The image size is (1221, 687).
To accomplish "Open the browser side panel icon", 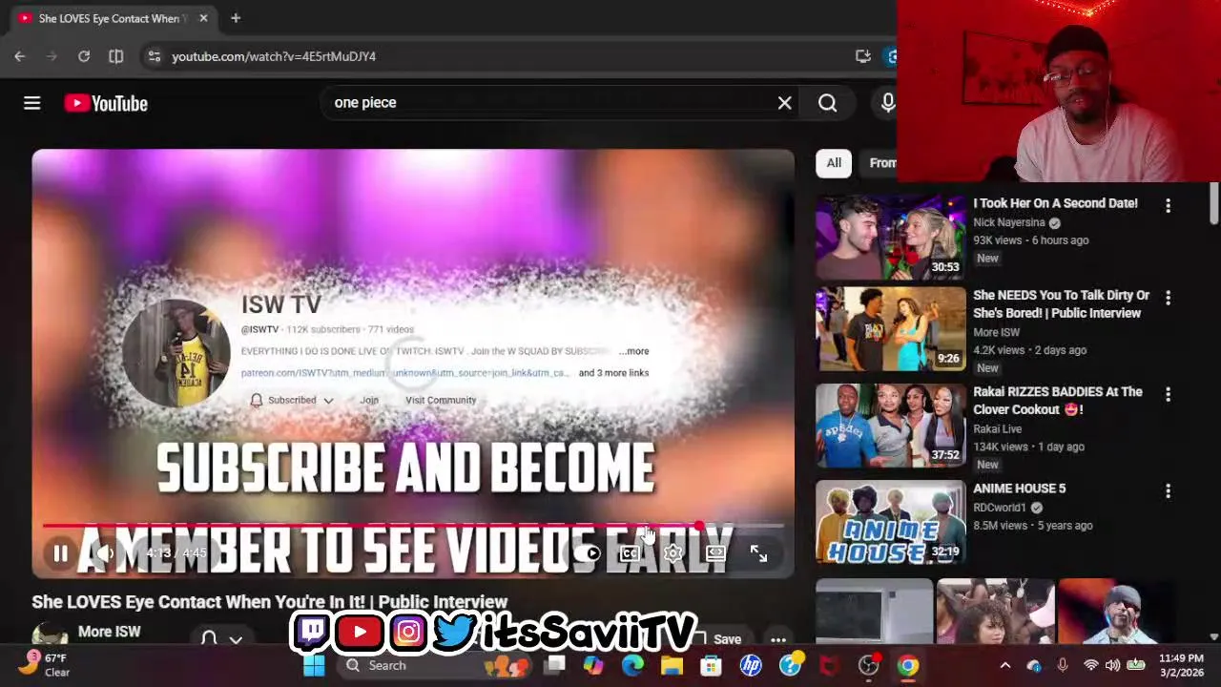I will pos(115,56).
